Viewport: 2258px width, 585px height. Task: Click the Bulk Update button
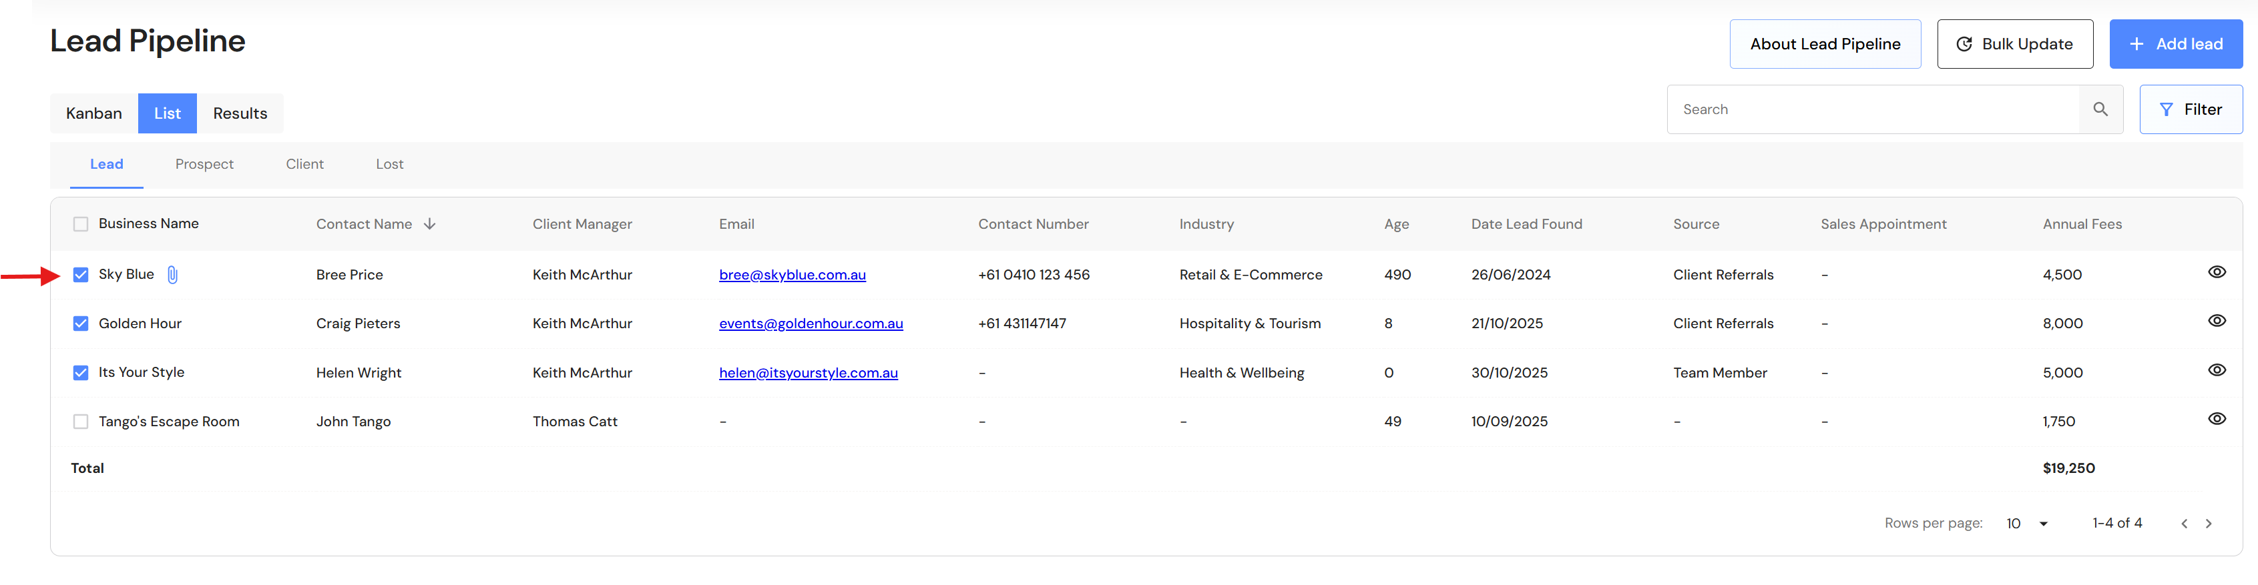pyautogui.click(x=2014, y=45)
